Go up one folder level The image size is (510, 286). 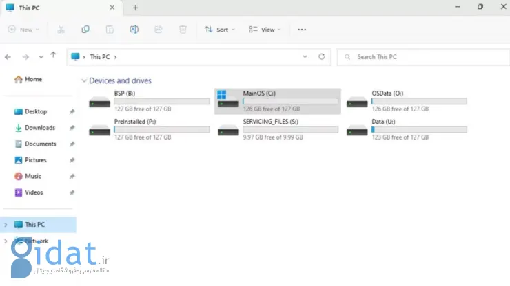pyautogui.click(x=54, y=56)
